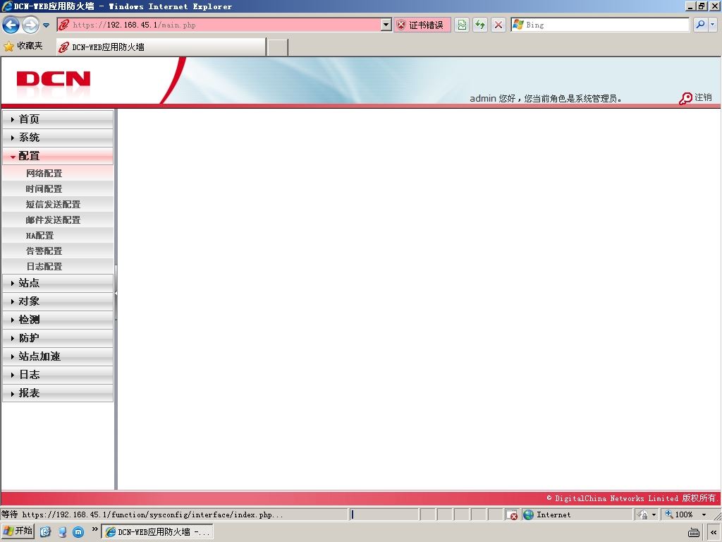The height and width of the screenshot is (542, 722).
Task: Click the address bar URL field
Action: click(x=219, y=25)
